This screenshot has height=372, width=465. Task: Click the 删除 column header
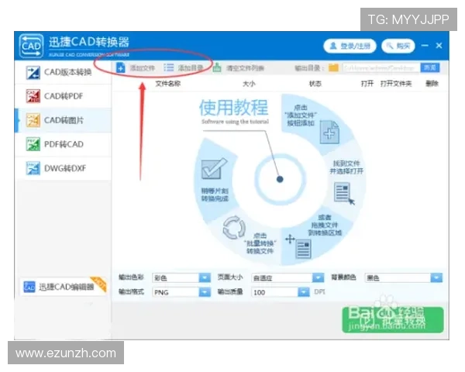point(432,84)
